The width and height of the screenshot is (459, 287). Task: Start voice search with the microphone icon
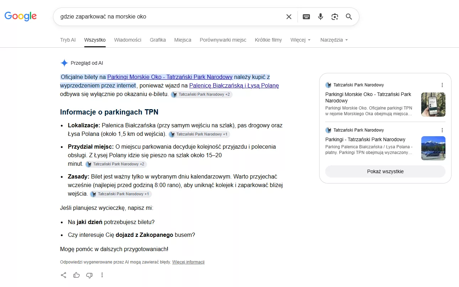point(321,17)
